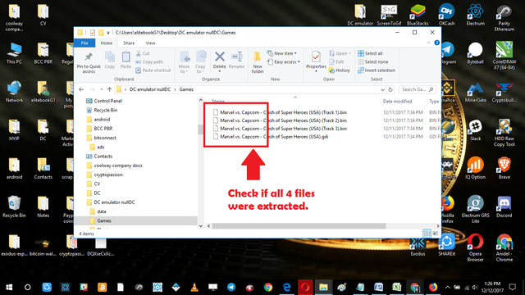
Task: Sort by Date modified column
Action: point(397,102)
